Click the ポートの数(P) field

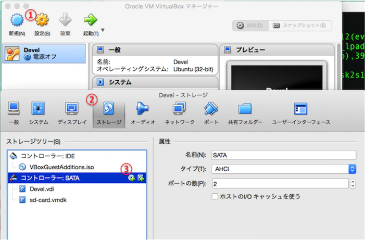click(x=280, y=184)
